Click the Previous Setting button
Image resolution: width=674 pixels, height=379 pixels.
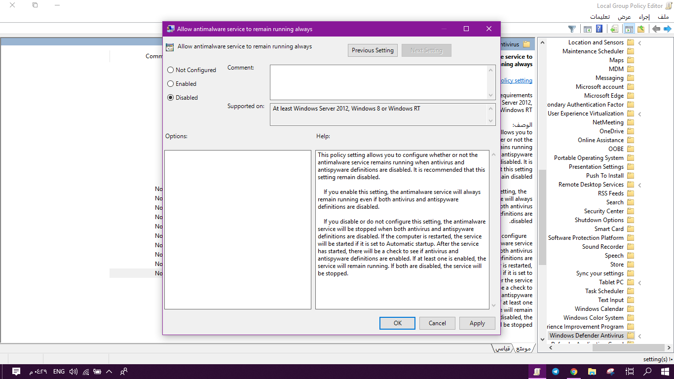pos(373,50)
